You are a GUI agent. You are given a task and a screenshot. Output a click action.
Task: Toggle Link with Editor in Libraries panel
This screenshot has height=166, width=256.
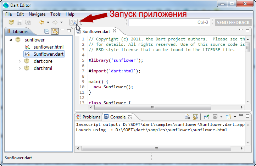tap(55, 31)
